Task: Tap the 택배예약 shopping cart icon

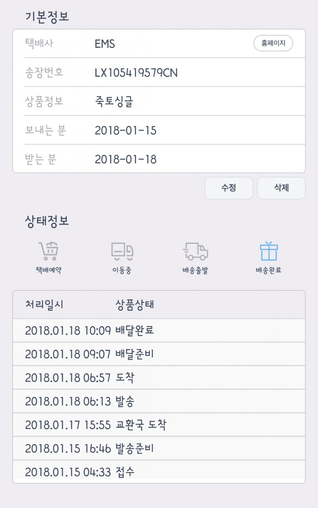Action: [49, 251]
